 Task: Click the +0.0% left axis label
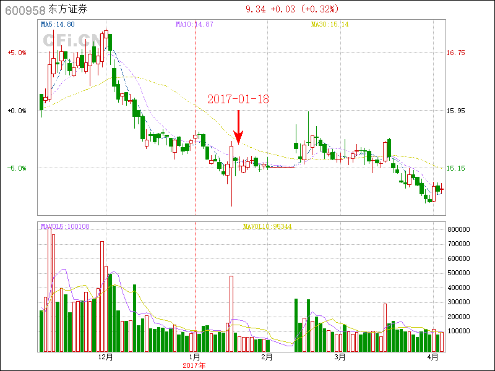pyautogui.click(x=17, y=111)
